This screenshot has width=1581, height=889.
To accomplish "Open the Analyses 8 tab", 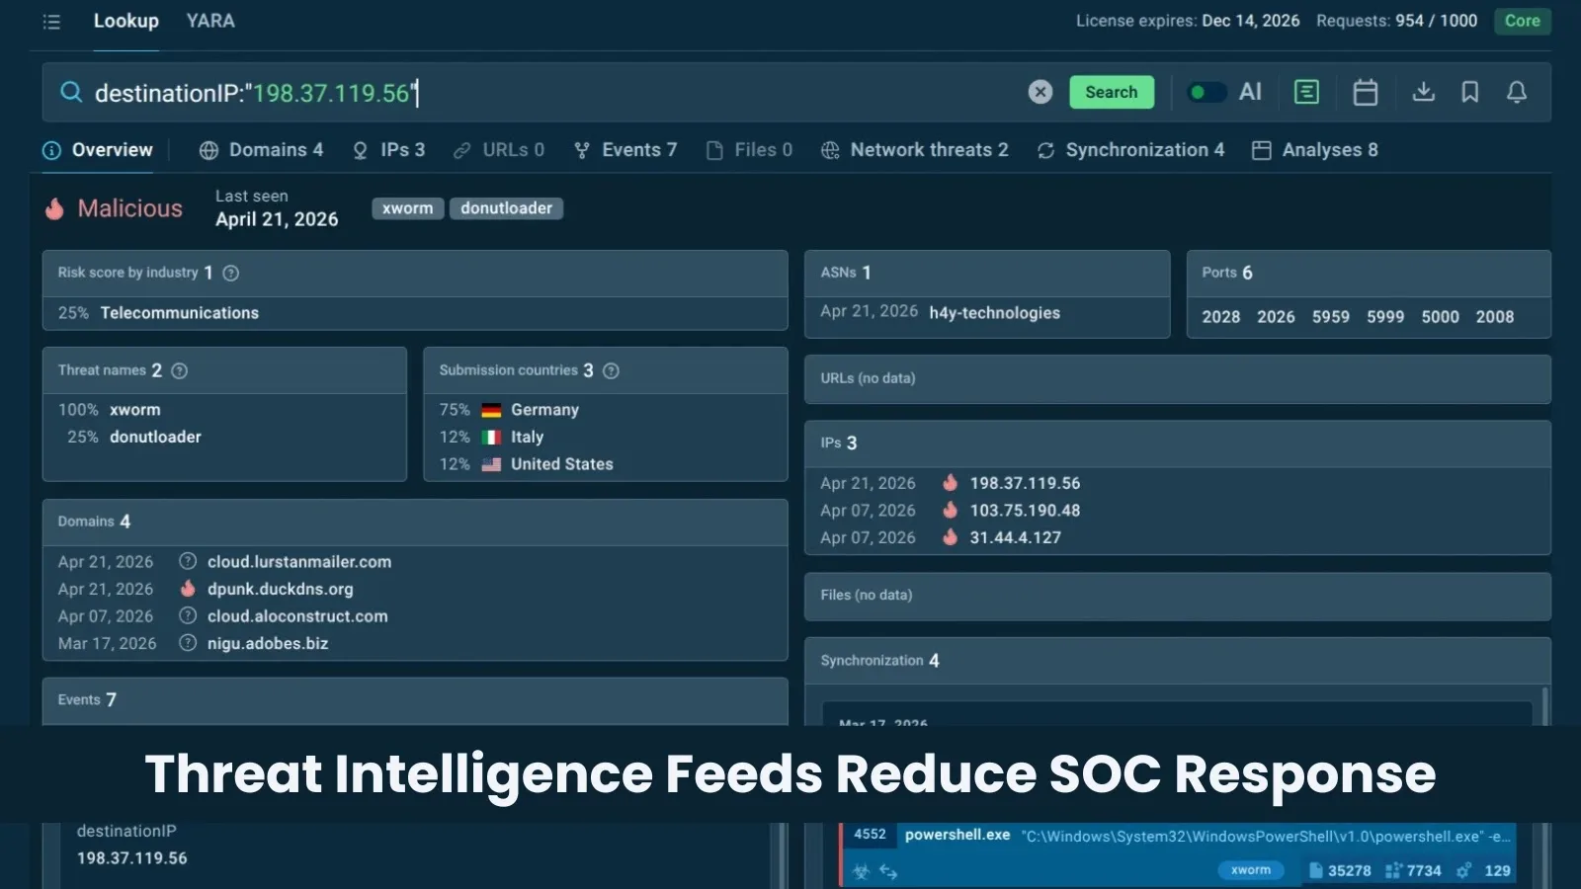I will pos(1315,150).
